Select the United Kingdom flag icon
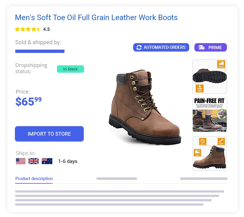The height and width of the screenshot is (217, 244). coord(34,161)
